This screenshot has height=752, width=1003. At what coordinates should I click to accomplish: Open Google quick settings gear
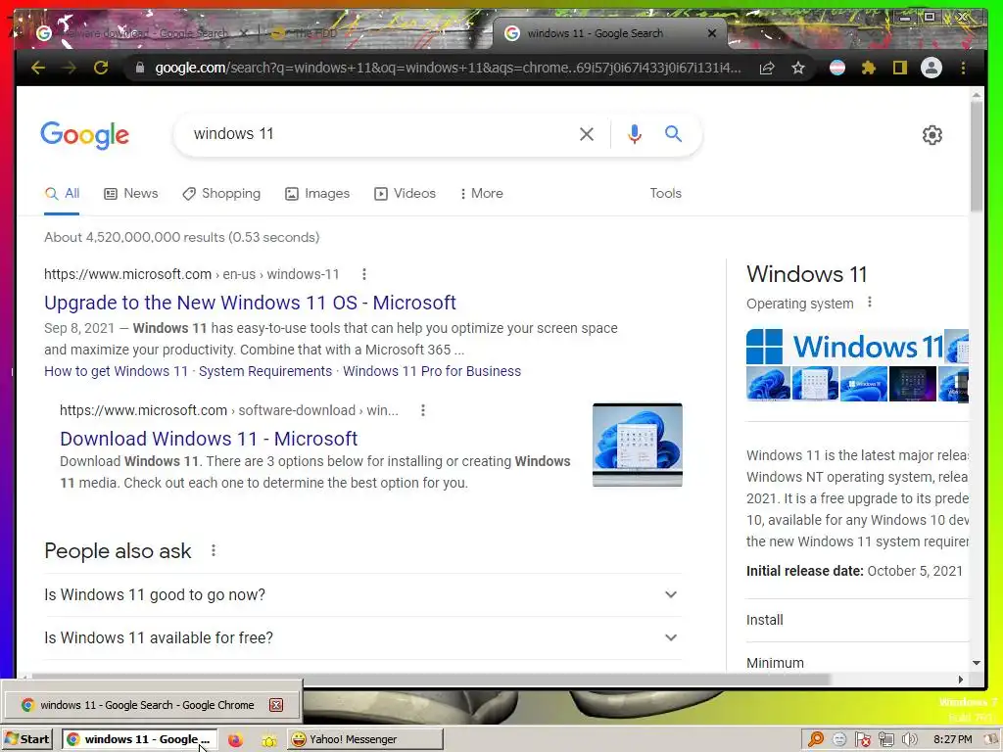click(932, 135)
